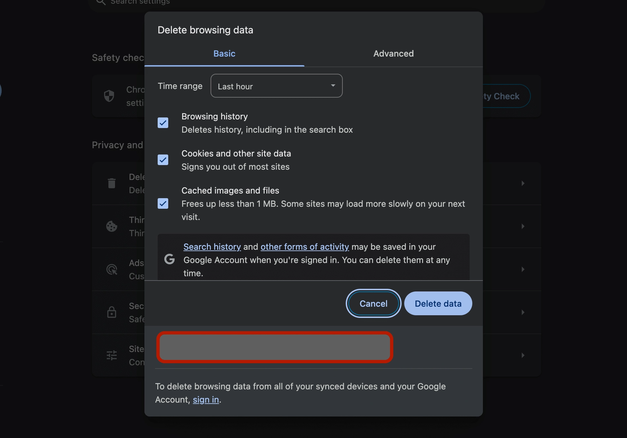Expand the Delete browsing data row arrow
The image size is (627, 438).
[523, 183]
